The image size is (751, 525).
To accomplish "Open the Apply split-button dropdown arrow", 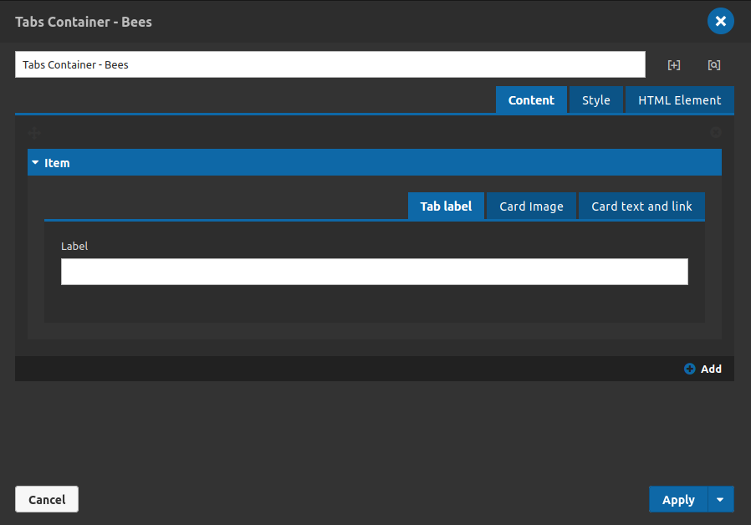I will (x=720, y=499).
